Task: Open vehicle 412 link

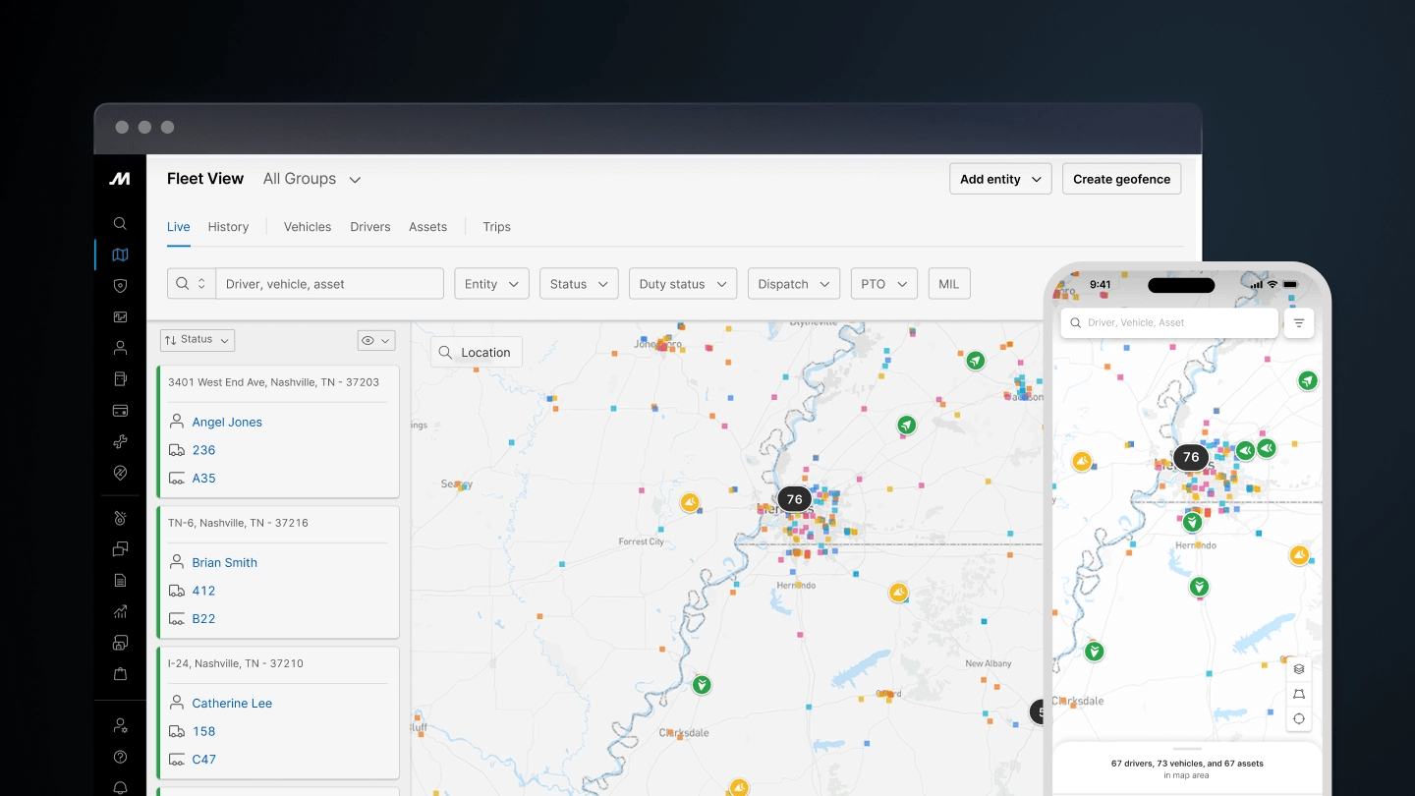Action: (203, 591)
